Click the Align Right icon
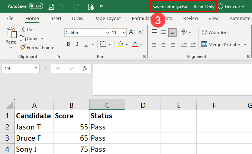The image size is (252, 154). (172, 44)
